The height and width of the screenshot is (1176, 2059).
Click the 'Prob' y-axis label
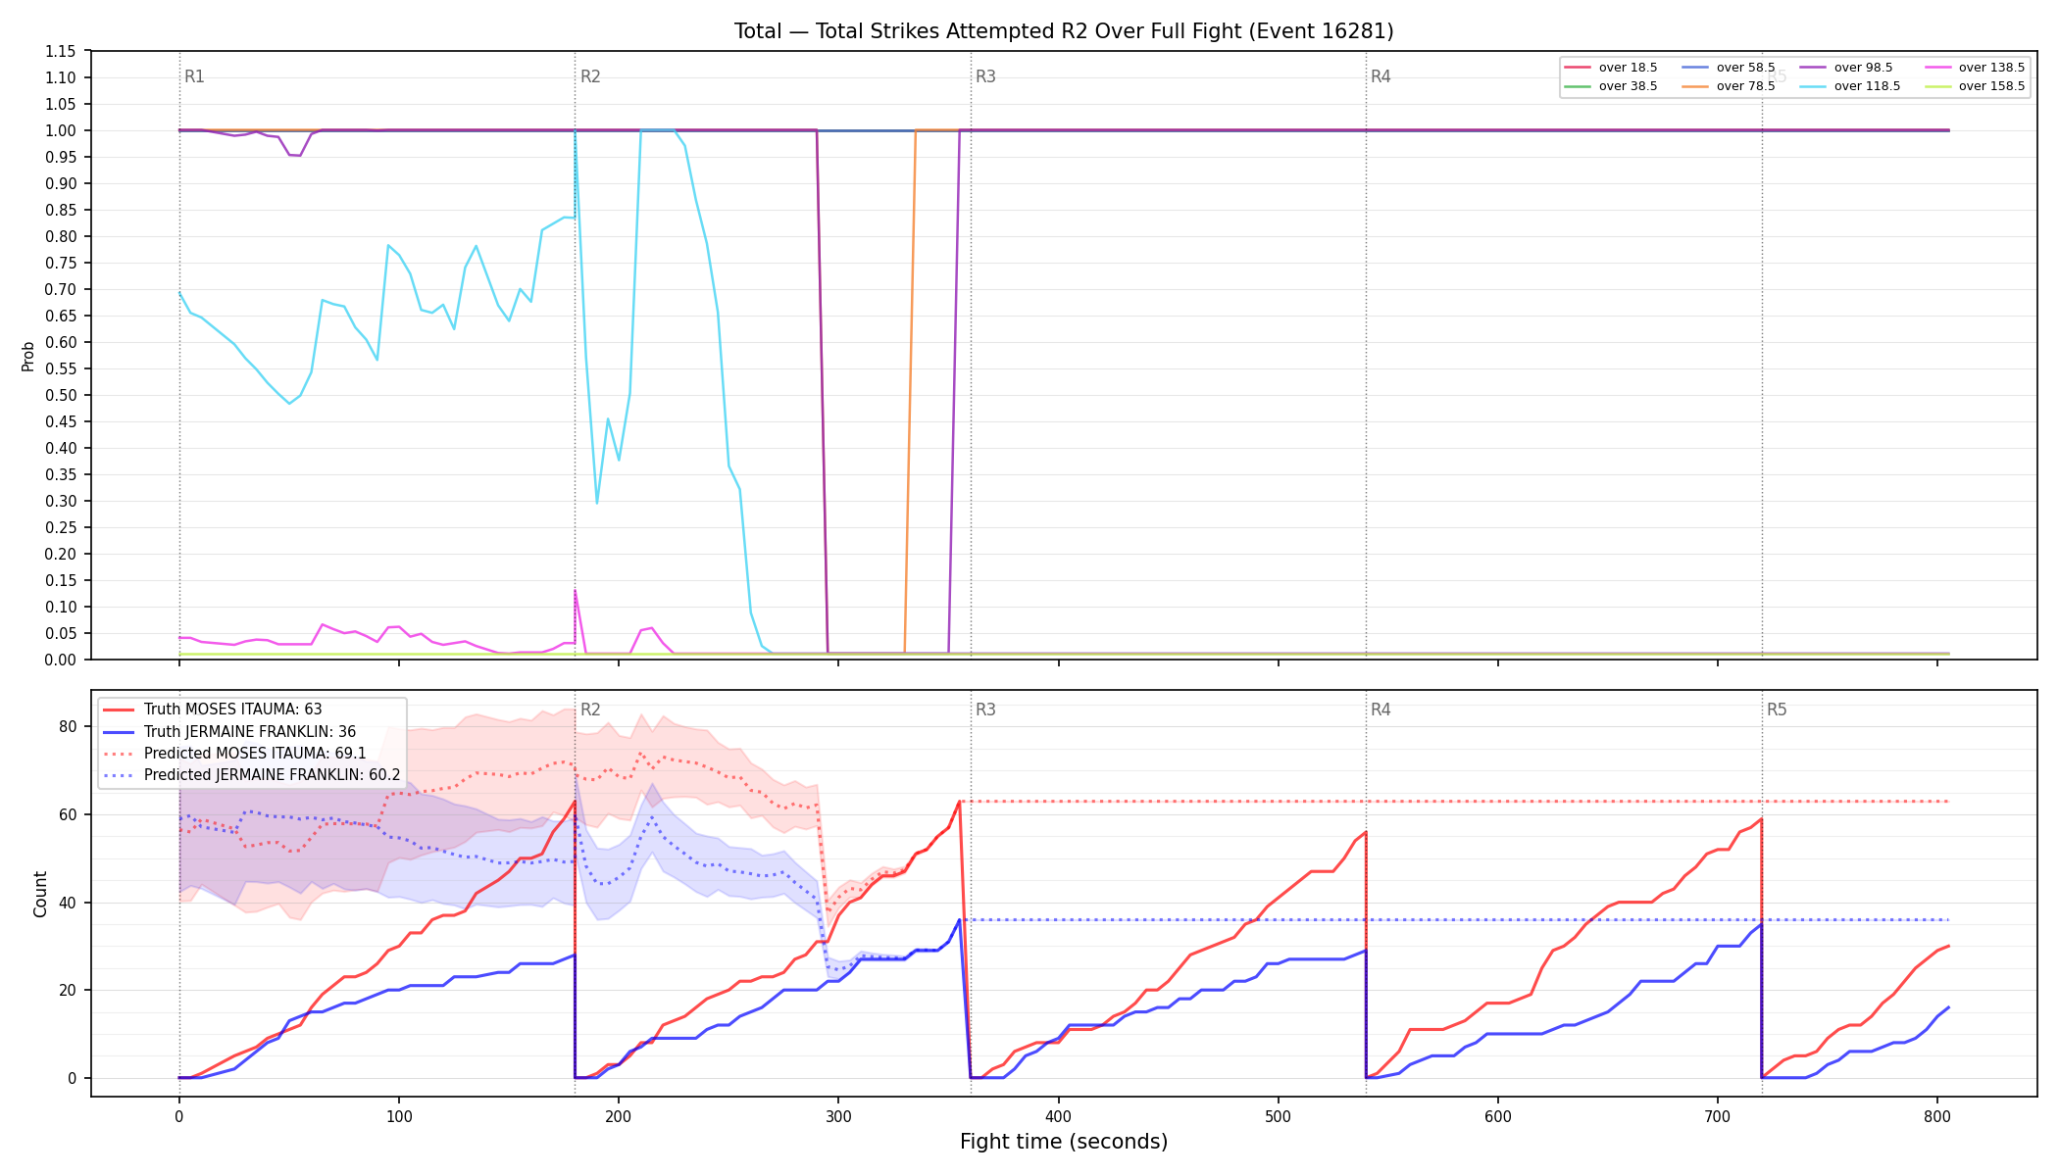[x=28, y=356]
